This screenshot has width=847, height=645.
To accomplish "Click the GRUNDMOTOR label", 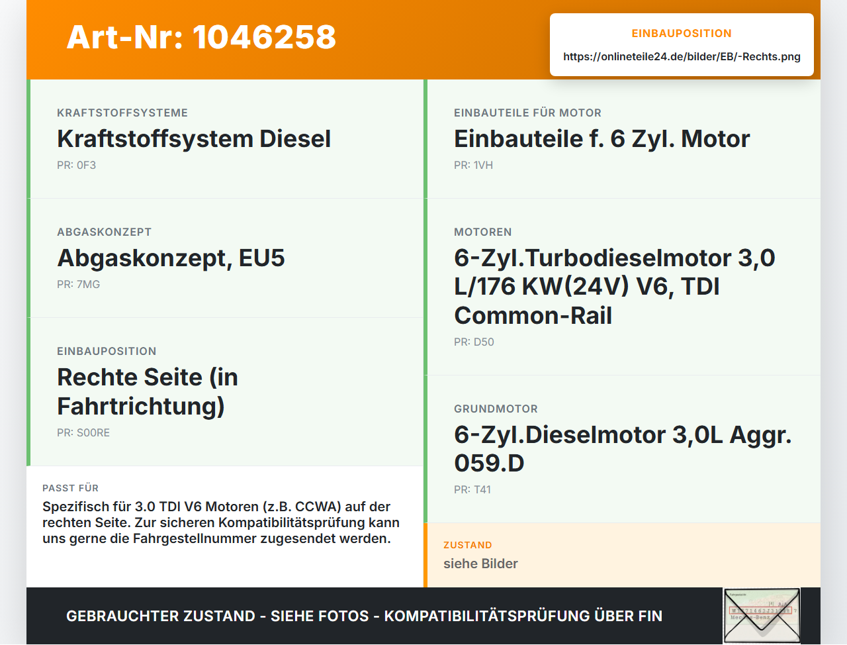I will click(x=496, y=409).
